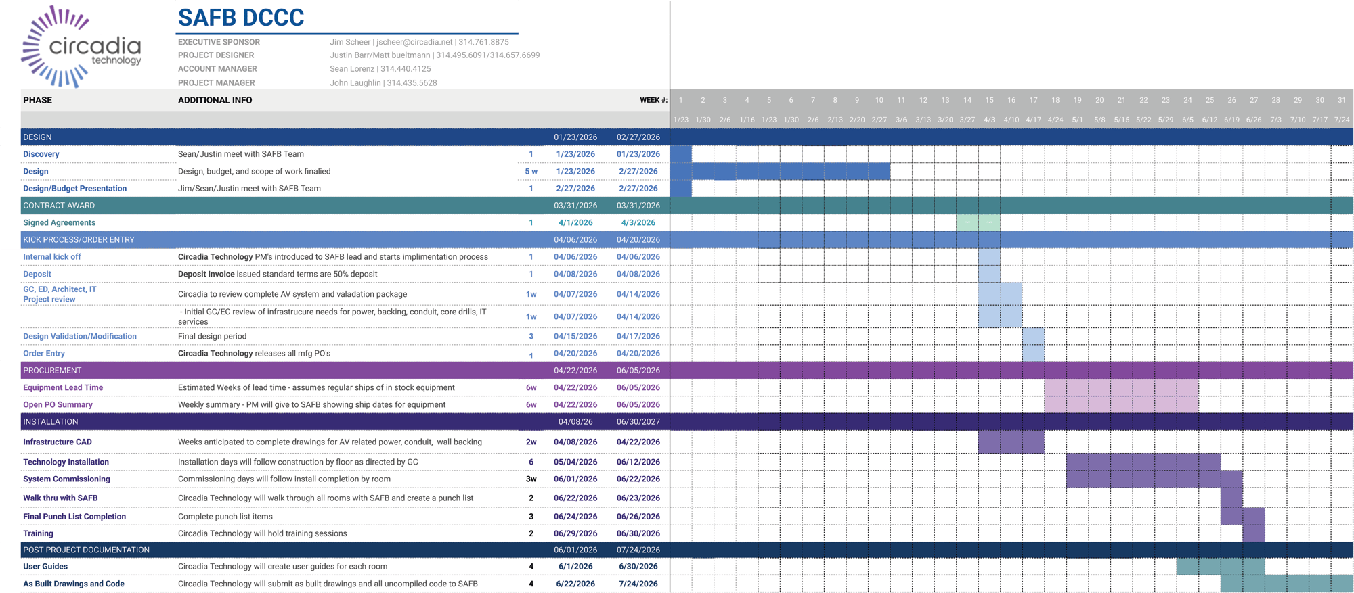Click the PHASE column header
The image size is (1354, 593).
38,100
